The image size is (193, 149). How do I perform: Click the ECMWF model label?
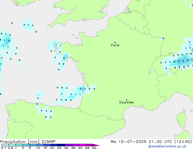click(49, 142)
